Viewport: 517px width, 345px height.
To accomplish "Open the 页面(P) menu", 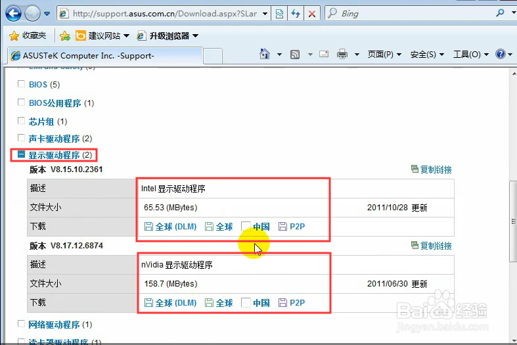I will 384,55.
